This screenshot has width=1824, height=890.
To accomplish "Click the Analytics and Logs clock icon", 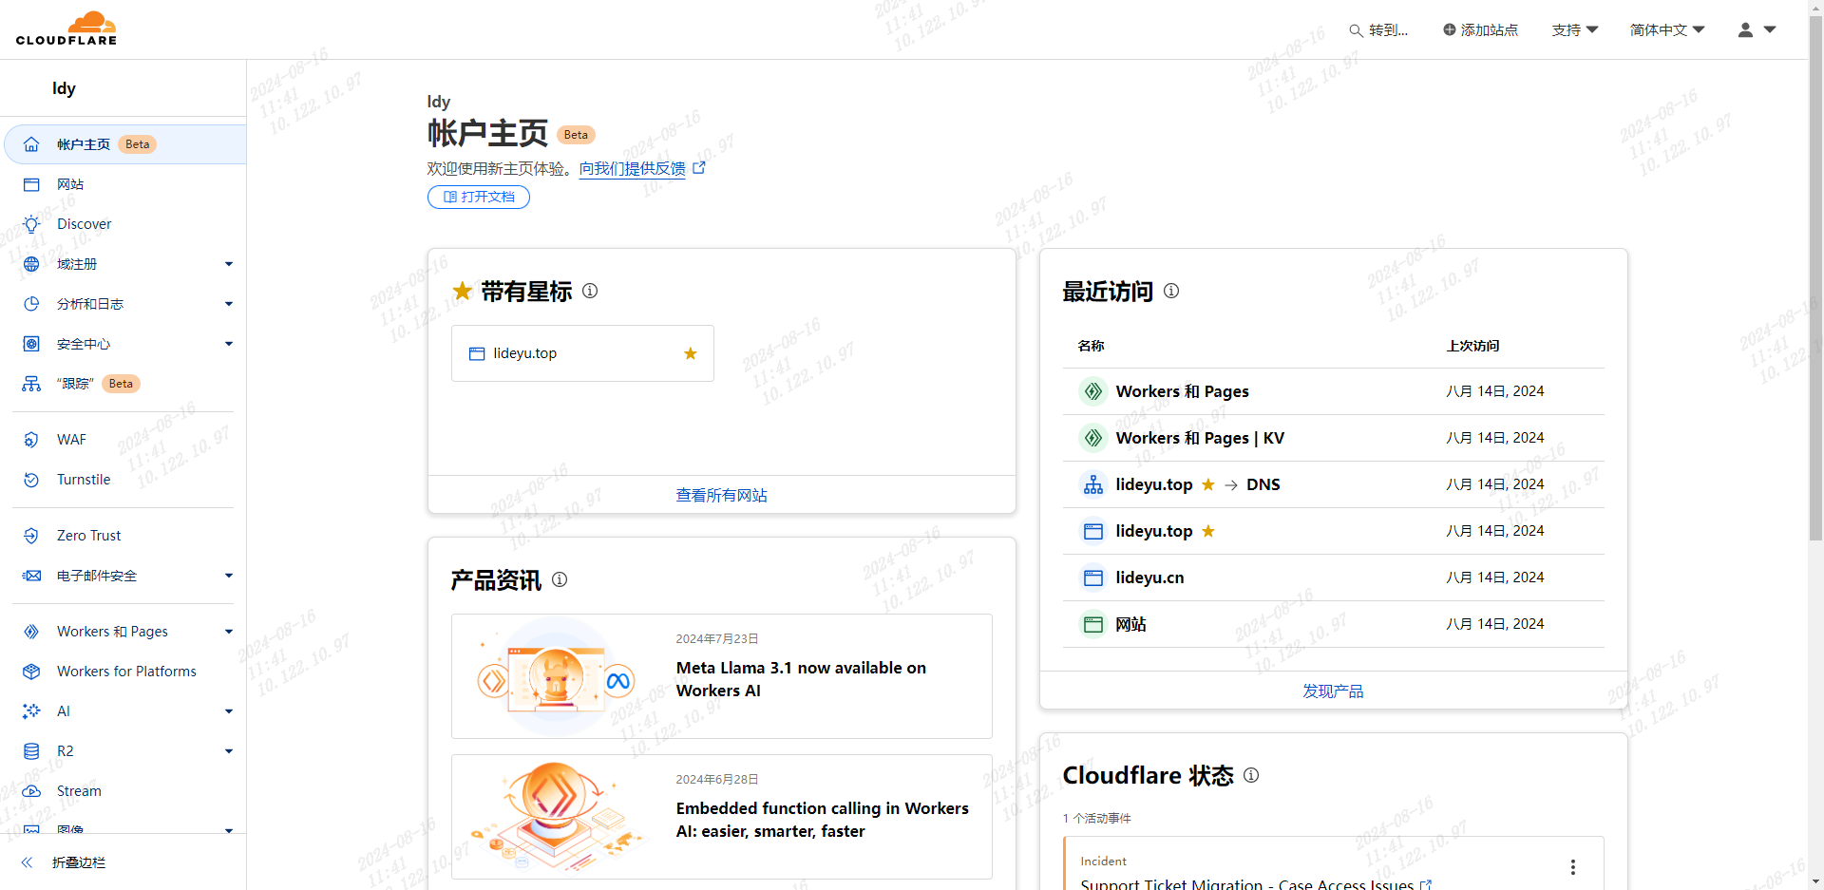I will [x=31, y=304].
